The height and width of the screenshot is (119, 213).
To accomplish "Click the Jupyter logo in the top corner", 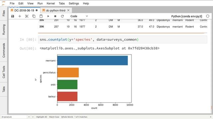I will (3, 3).
